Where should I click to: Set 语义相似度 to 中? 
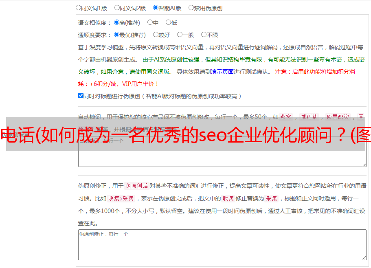pos(150,23)
